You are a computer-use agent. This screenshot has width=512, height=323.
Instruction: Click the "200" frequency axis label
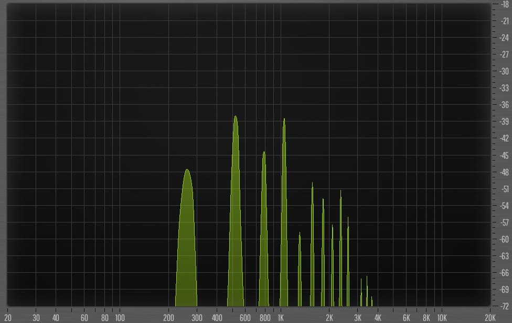(169, 318)
